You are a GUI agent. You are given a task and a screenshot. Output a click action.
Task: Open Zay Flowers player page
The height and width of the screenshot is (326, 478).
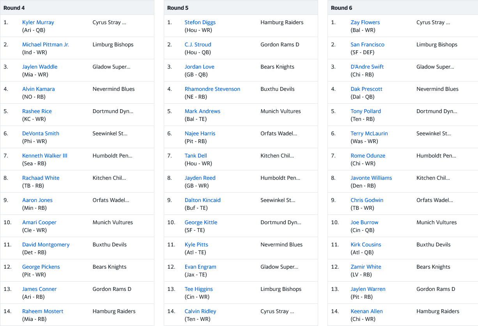[365, 22]
